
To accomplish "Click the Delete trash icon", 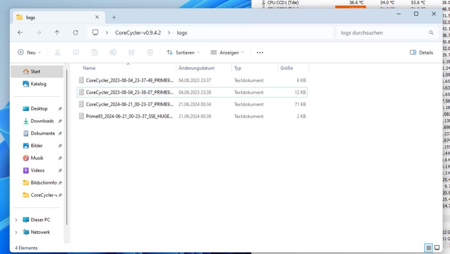I will coord(150,52).
